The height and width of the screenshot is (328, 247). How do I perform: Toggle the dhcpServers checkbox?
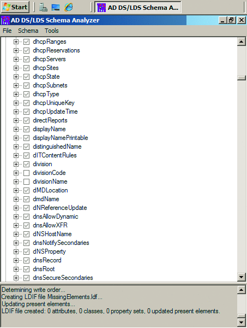26,59
